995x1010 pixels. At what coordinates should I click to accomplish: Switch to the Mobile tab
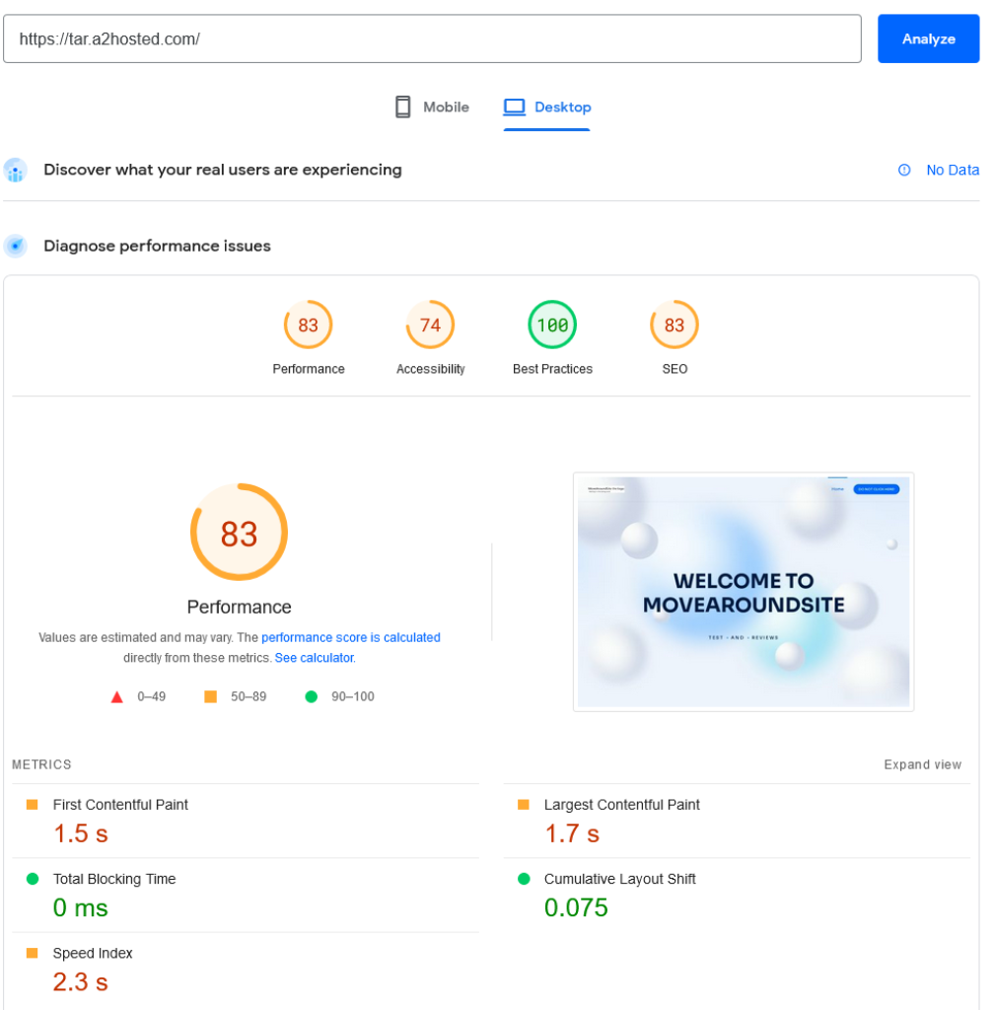(432, 107)
